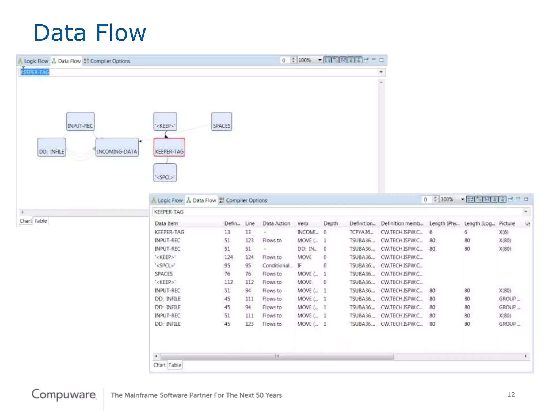Switch to the Logic Flow tab in the table window

[x=167, y=200]
